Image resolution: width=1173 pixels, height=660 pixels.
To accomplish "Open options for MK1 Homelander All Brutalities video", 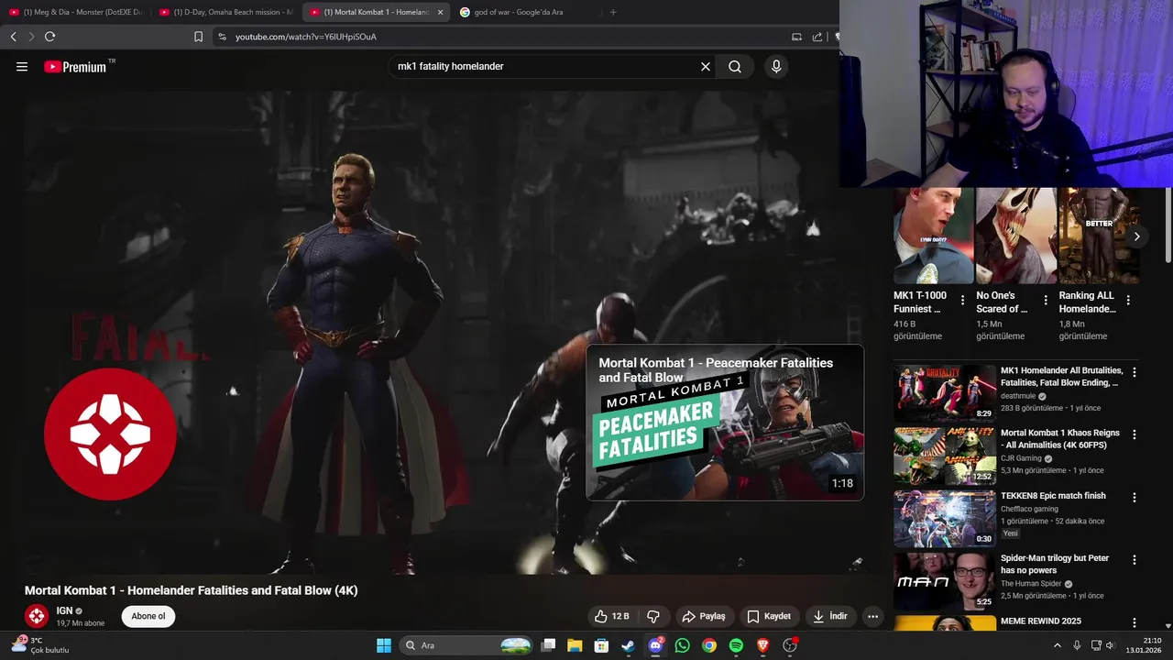I will pyautogui.click(x=1135, y=372).
